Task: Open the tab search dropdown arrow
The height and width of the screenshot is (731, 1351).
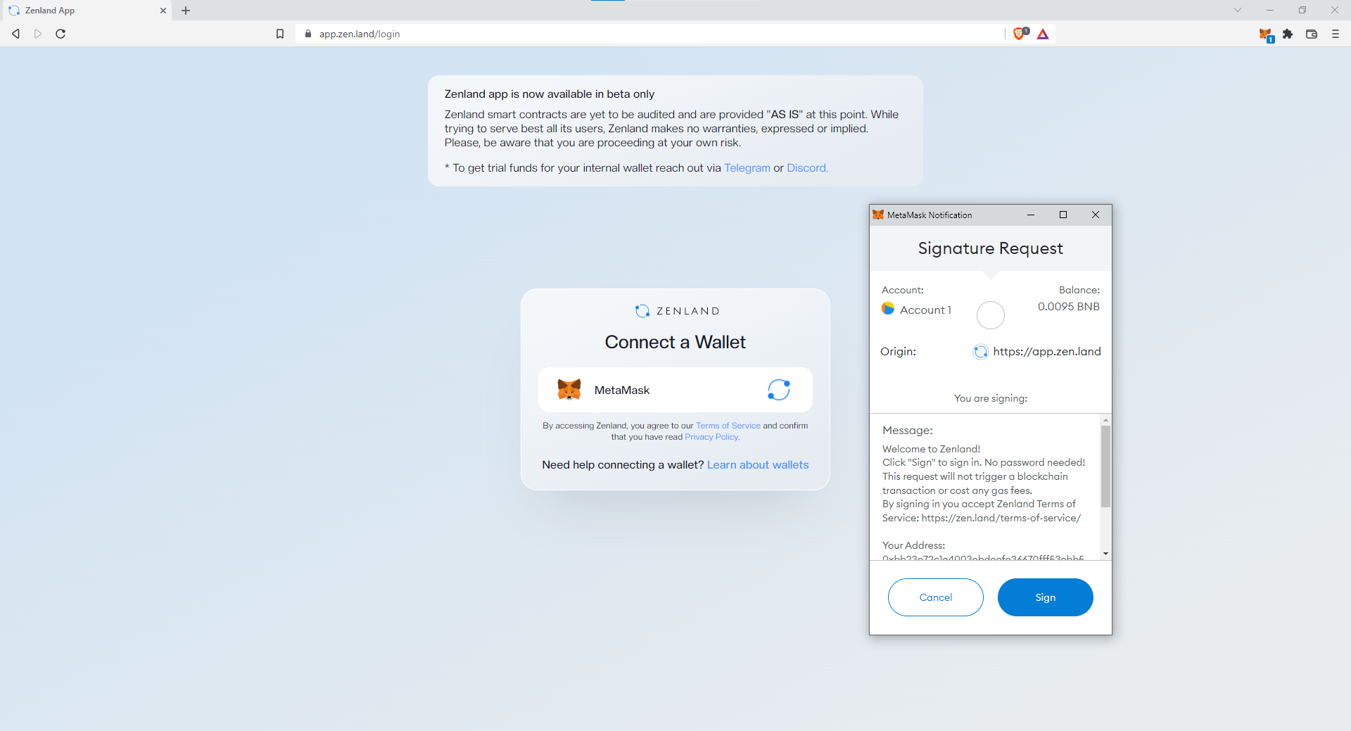Action: pyautogui.click(x=1238, y=10)
